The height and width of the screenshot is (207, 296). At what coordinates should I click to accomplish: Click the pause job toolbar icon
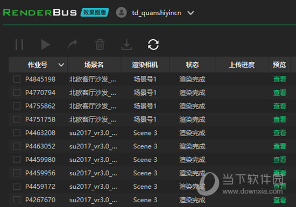[19, 45]
